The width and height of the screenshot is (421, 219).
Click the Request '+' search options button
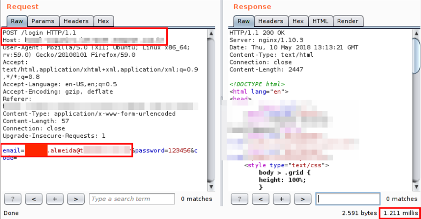pyautogui.click(x=55, y=199)
